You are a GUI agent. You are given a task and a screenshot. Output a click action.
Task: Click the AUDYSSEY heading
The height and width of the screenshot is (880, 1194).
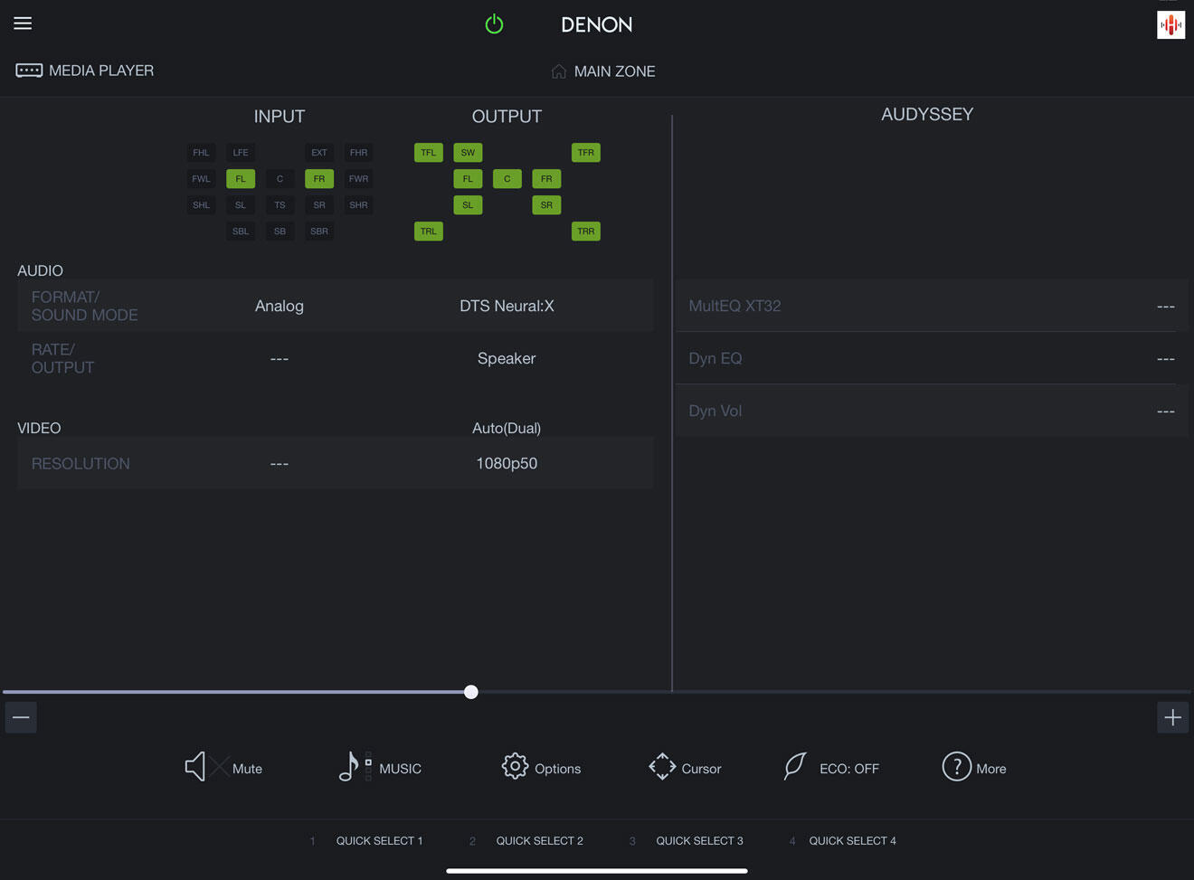927,114
